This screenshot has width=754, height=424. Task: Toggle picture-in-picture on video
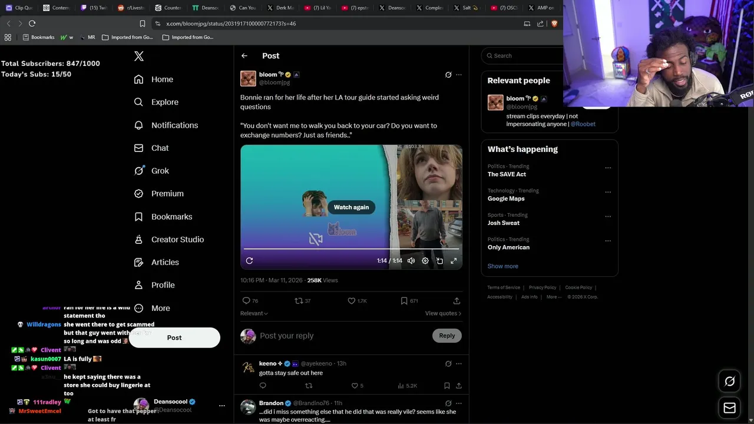[439, 260]
